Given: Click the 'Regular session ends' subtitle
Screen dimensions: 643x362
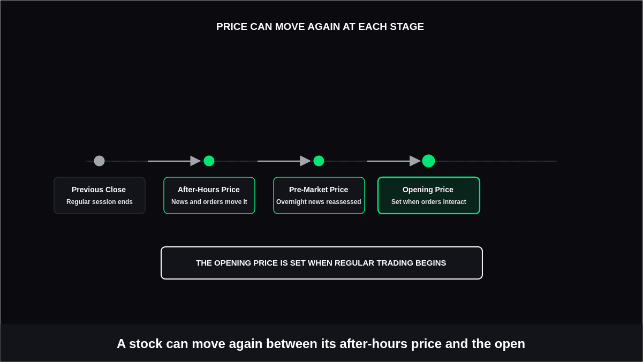Looking at the screenshot, I should click(x=100, y=202).
